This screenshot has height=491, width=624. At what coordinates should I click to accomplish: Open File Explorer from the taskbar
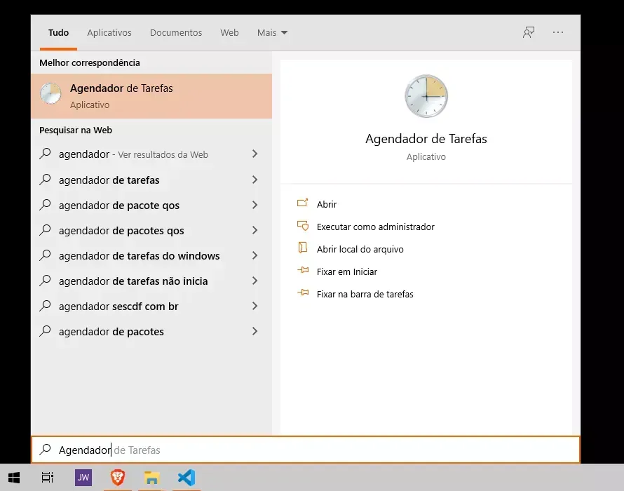tap(151, 478)
